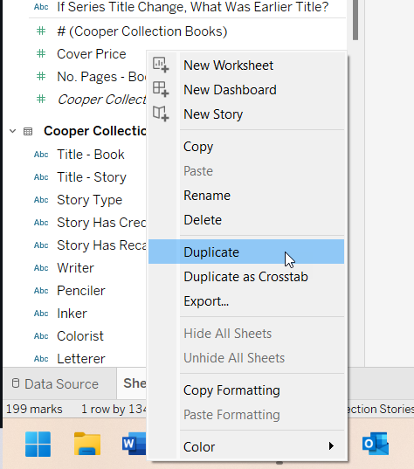Open Microsoft Word from the taskbar

pos(134,444)
